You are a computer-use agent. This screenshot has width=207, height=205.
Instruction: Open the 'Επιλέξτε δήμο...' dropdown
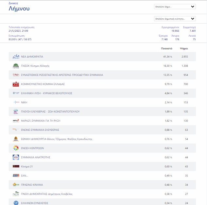click(175, 7)
